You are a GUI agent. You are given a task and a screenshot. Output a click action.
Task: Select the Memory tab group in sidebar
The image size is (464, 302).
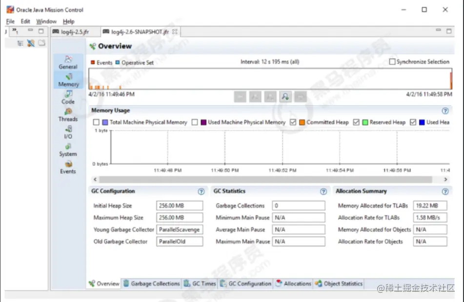click(x=68, y=80)
